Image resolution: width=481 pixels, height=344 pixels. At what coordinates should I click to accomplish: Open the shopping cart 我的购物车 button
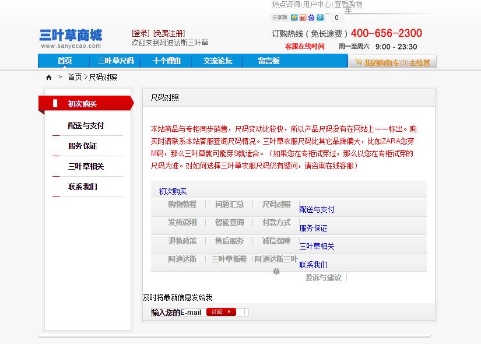pyautogui.click(x=392, y=62)
